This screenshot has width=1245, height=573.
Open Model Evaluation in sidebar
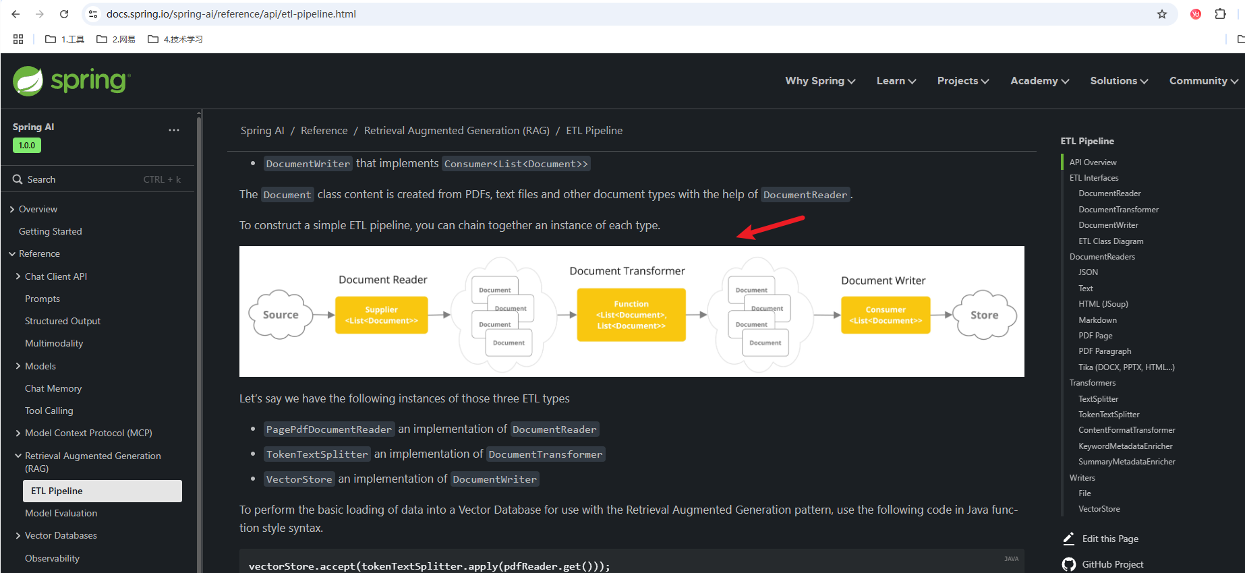[x=61, y=513]
